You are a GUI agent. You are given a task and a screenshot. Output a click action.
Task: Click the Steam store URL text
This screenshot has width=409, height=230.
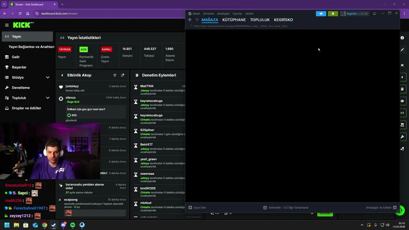click(x=241, y=26)
